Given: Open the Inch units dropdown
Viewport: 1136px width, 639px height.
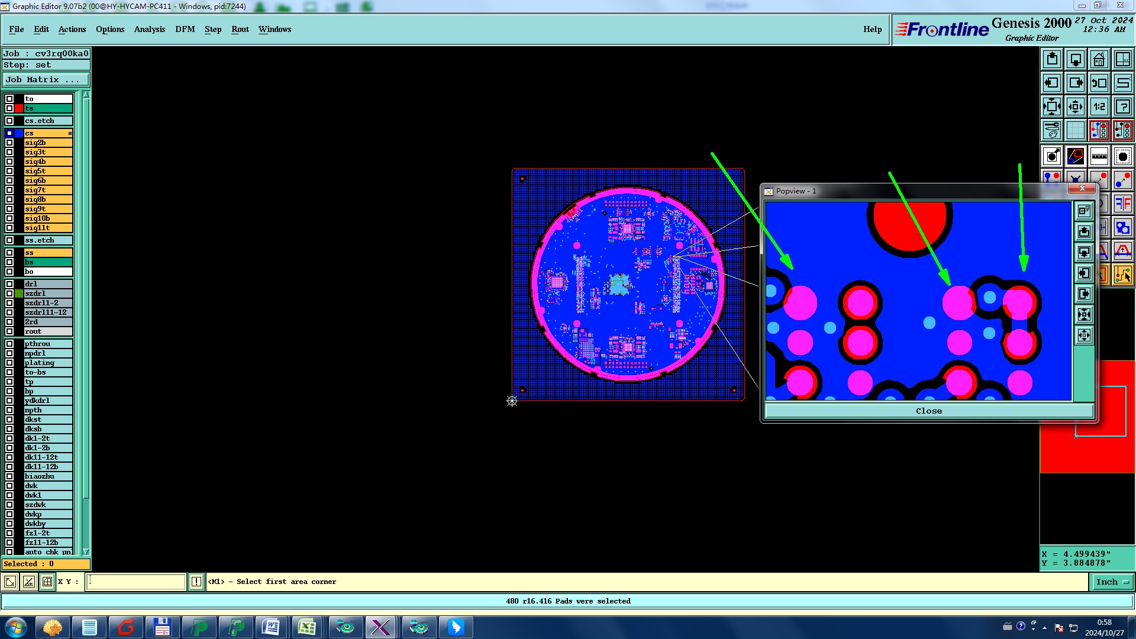Looking at the screenshot, I should click(1112, 582).
